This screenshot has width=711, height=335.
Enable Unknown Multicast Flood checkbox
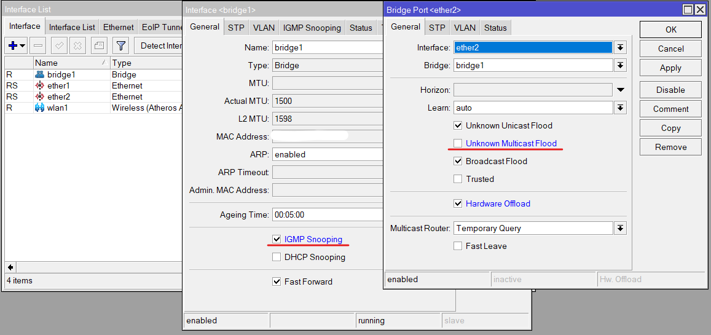[458, 143]
